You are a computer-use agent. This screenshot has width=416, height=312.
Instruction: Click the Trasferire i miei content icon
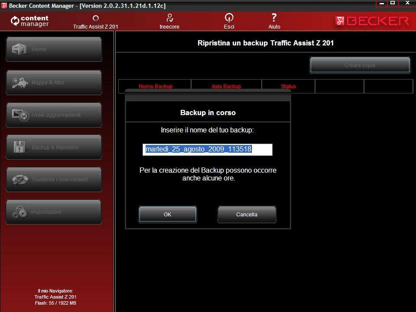pyautogui.click(x=20, y=180)
